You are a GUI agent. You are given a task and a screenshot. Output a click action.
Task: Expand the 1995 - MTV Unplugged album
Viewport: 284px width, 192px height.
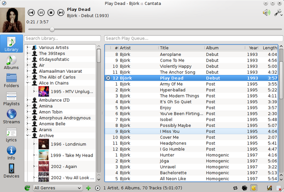coord(34,91)
